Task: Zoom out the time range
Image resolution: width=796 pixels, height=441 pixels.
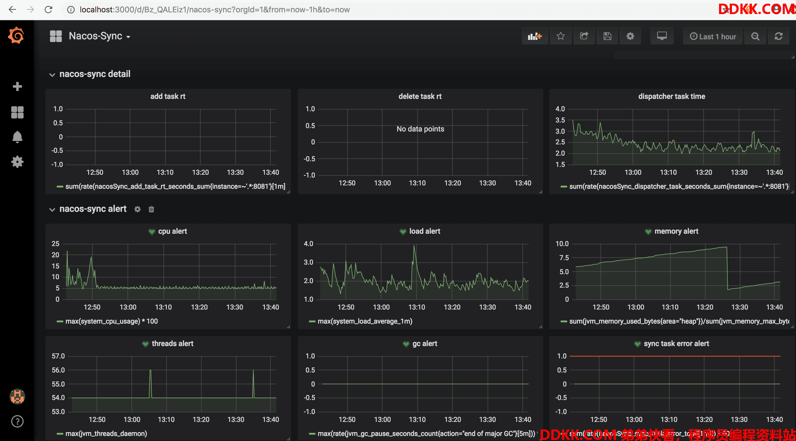Action: pos(755,36)
